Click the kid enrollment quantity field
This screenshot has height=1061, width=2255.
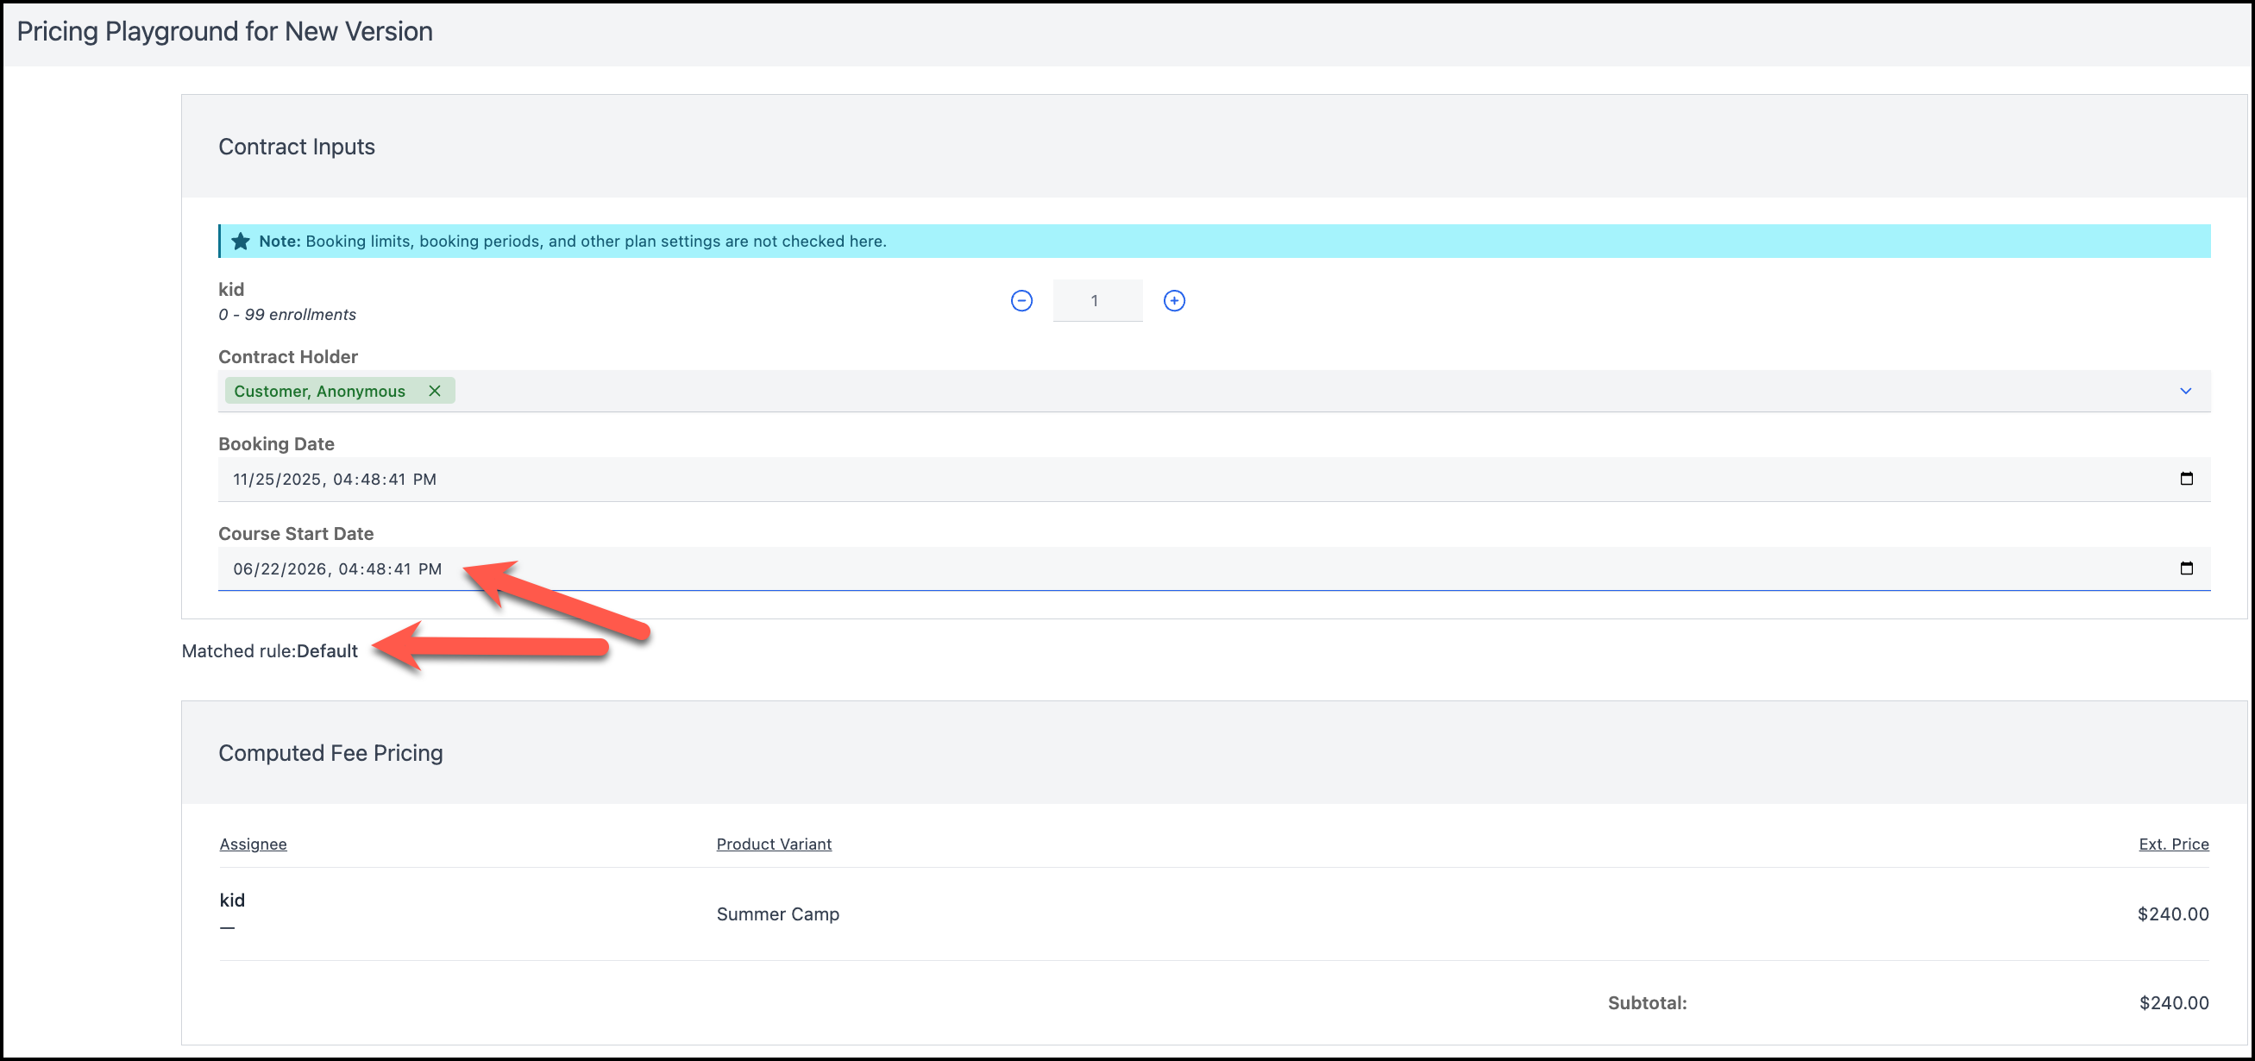(1096, 301)
